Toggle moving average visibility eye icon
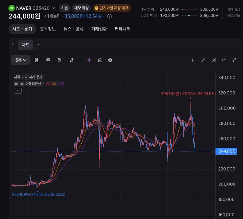The image size is (243, 219). (x=16, y=84)
